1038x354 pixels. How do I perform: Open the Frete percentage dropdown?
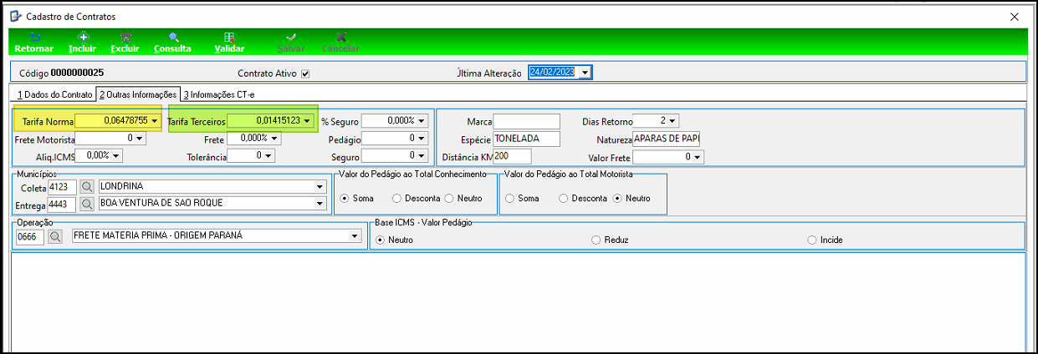(x=274, y=139)
